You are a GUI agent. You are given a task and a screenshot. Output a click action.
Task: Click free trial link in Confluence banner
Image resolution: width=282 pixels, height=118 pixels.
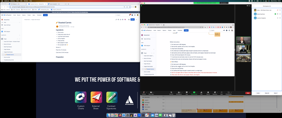point(80,12)
